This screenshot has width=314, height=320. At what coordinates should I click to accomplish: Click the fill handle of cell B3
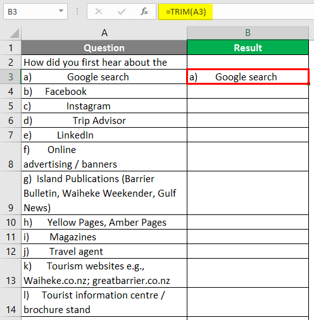coord(308,84)
